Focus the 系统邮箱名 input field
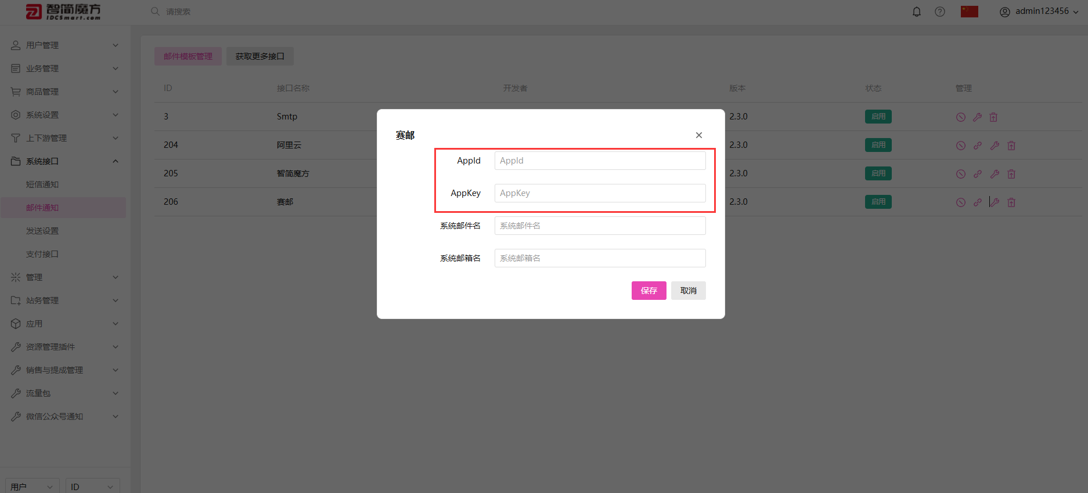The height and width of the screenshot is (493, 1088). coord(600,258)
